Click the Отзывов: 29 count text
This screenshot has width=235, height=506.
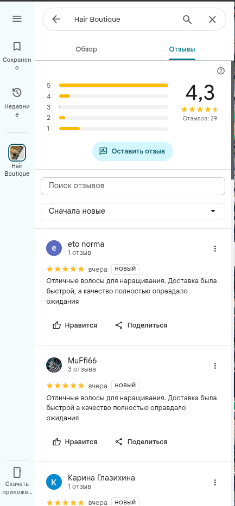pos(200,118)
